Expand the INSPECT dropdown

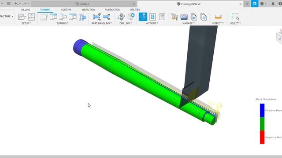pyautogui.click(x=218, y=23)
